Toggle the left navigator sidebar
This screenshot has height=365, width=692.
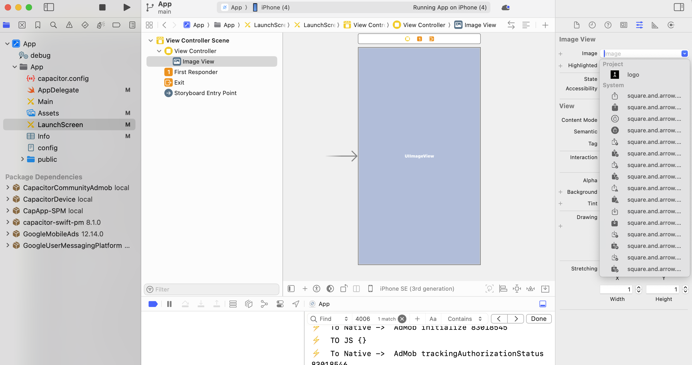tap(49, 7)
